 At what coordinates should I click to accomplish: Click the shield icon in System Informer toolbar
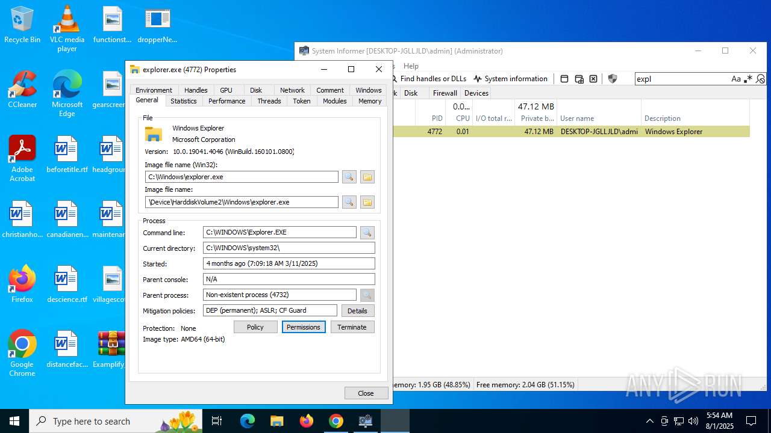(x=613, y=79)
